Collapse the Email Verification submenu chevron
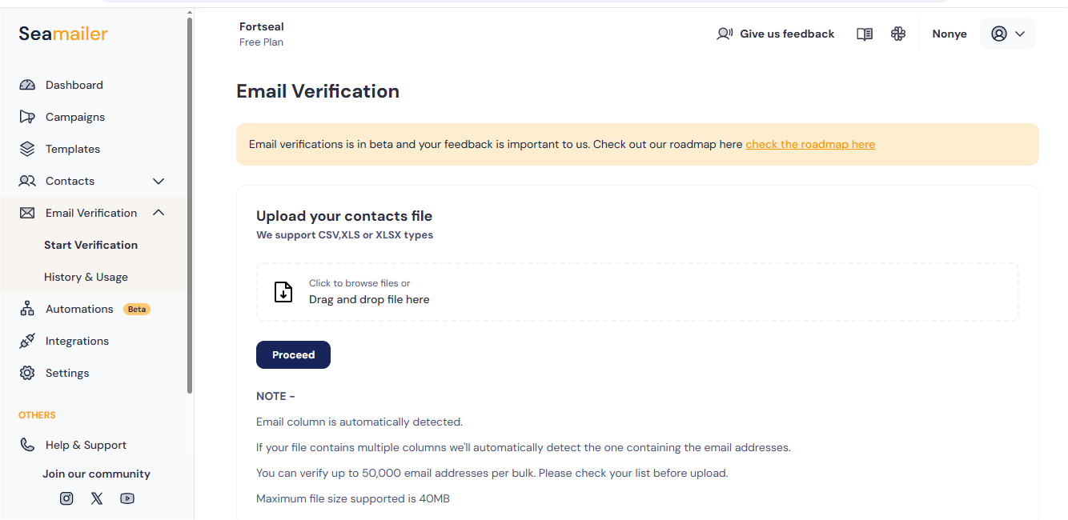This screenshot has width=1068, height=520. 159,213
